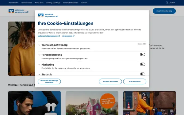This screenshot has height=115, width=184.
Task: Click the Ihre Cookie-Einstellungen title
Action: (66, 23)
